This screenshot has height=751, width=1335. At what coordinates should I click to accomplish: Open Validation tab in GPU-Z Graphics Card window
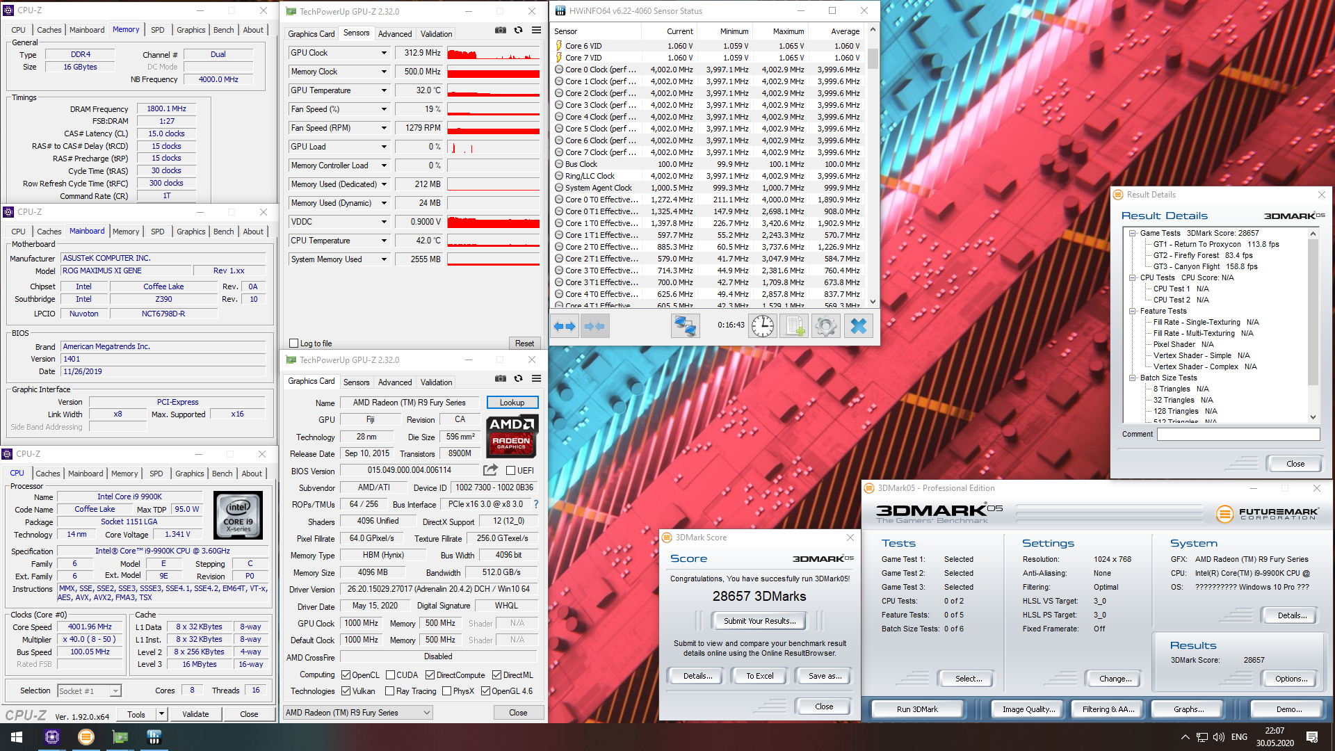tap(436, 382)
